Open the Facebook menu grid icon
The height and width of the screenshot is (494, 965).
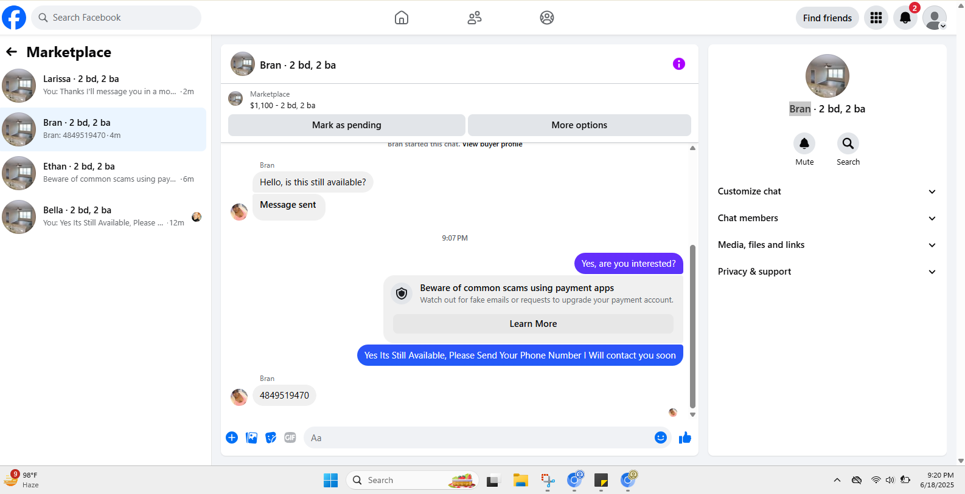click(x=876, y=18)
